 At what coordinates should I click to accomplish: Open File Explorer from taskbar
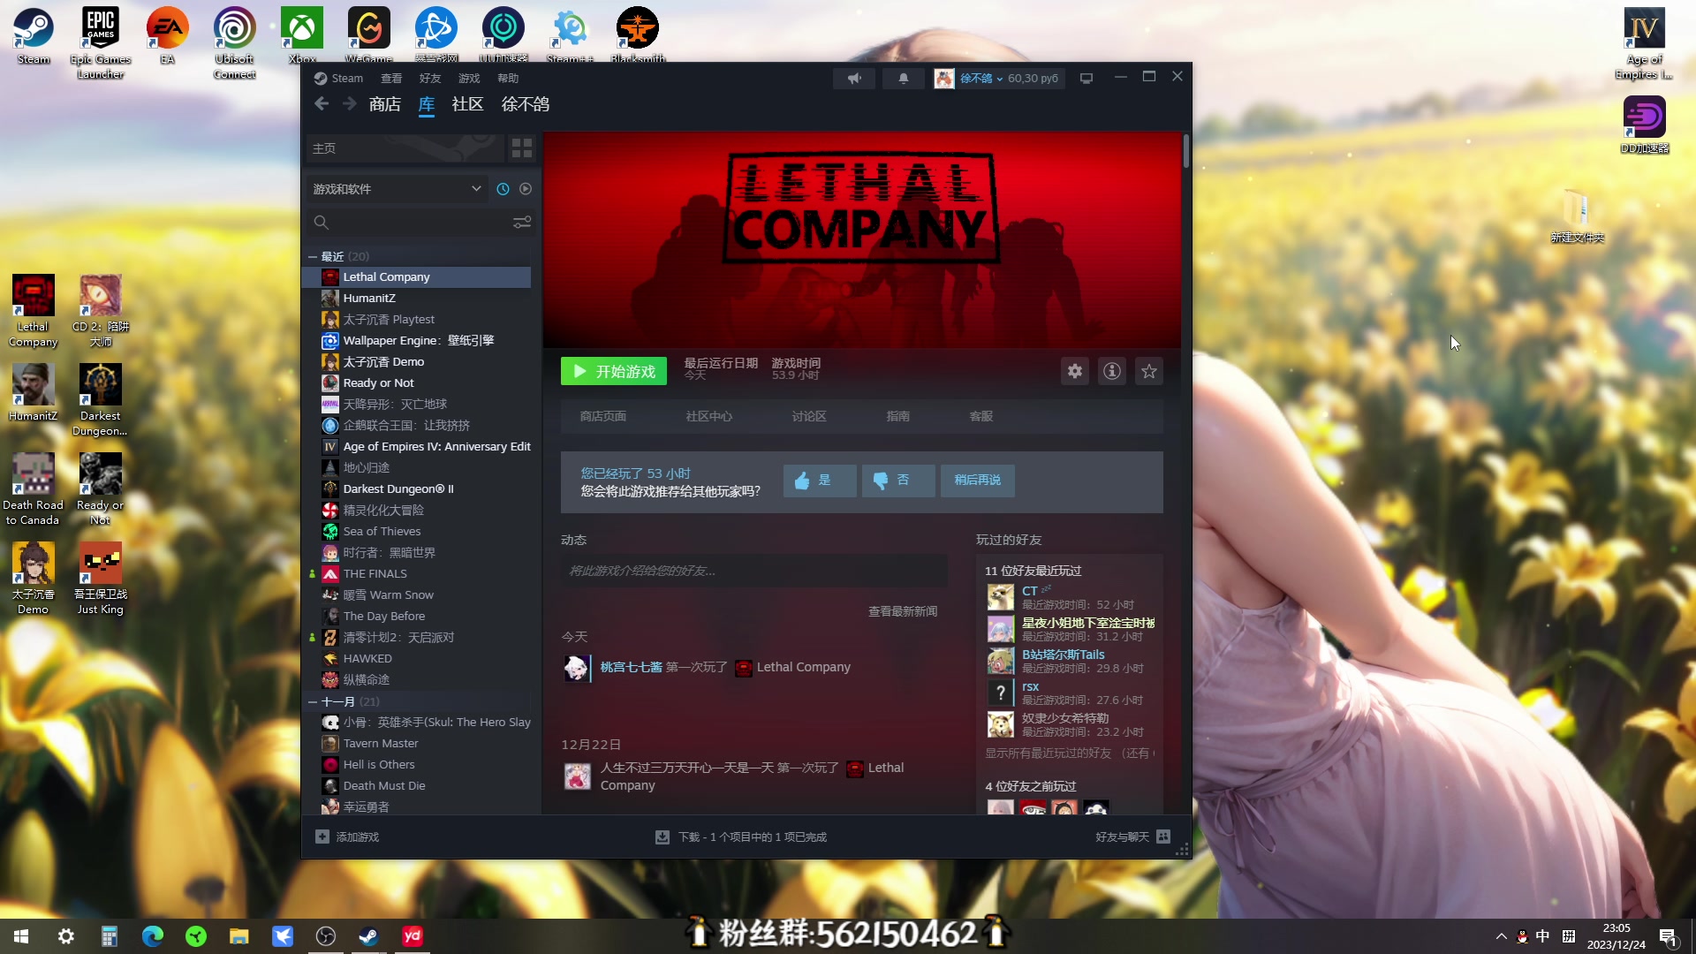pyautogui.click(x=239, y=936)
